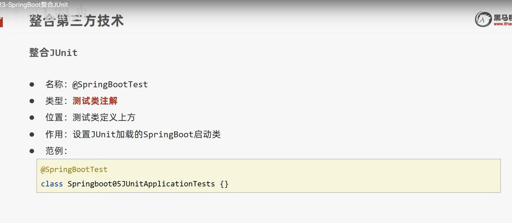Click the curly braces ending the code line

tap(224, 184)
